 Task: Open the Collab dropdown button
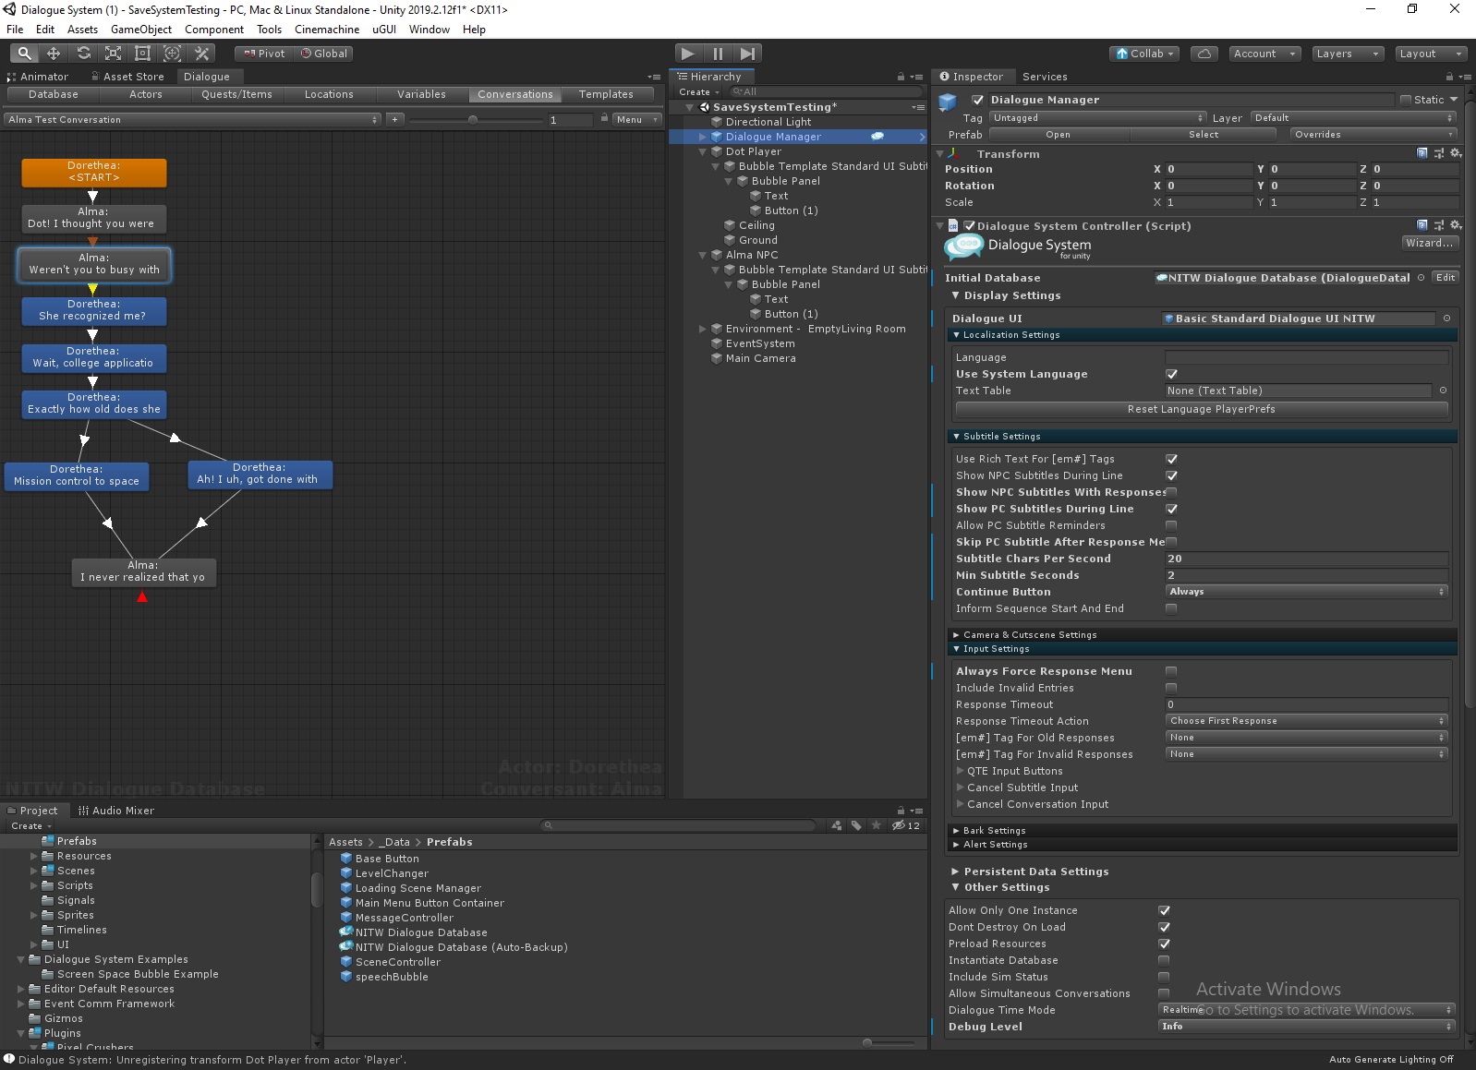[x=1144, y=54]
